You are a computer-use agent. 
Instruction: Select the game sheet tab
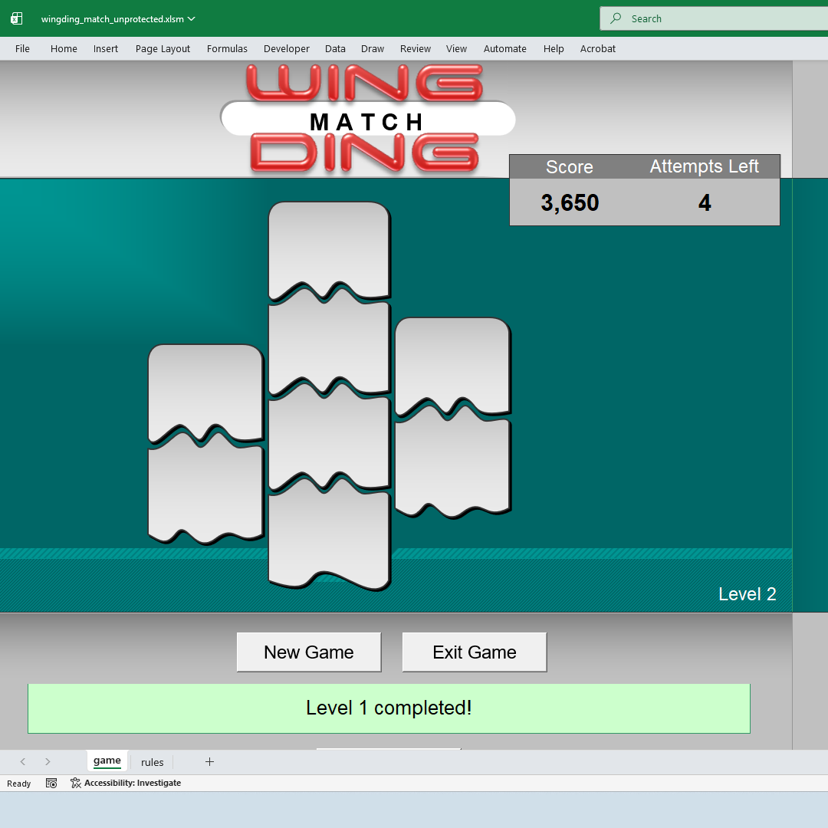[x=107, y=761]
